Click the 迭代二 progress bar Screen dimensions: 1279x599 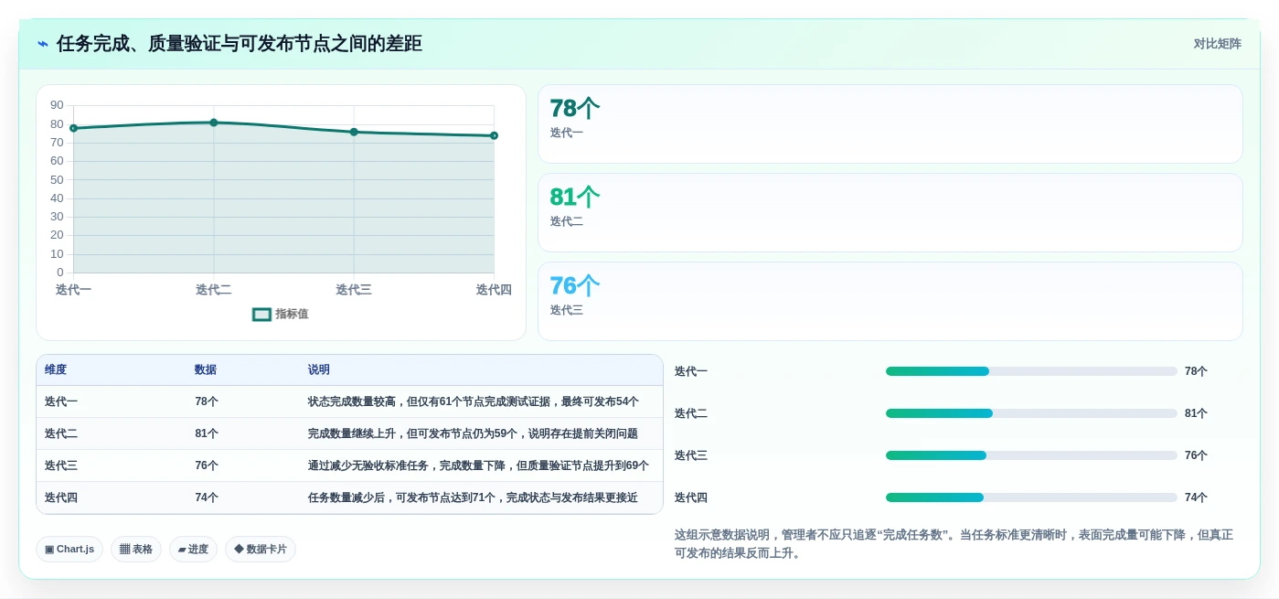coord(1031,413)
